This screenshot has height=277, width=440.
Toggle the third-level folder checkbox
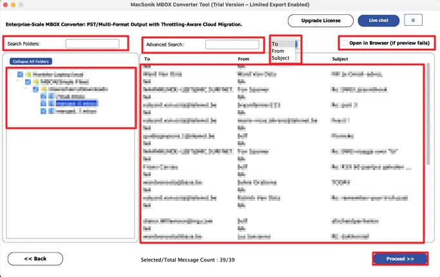click(35, 90)
